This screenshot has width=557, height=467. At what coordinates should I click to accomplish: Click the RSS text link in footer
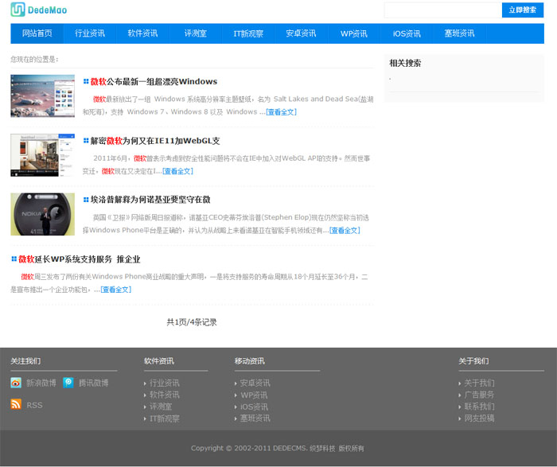pos(34,405)
